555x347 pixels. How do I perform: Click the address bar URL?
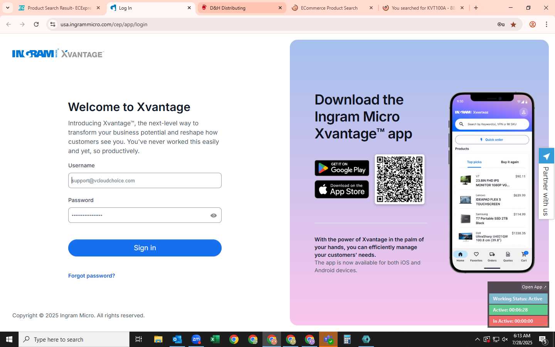coord(104,24)
